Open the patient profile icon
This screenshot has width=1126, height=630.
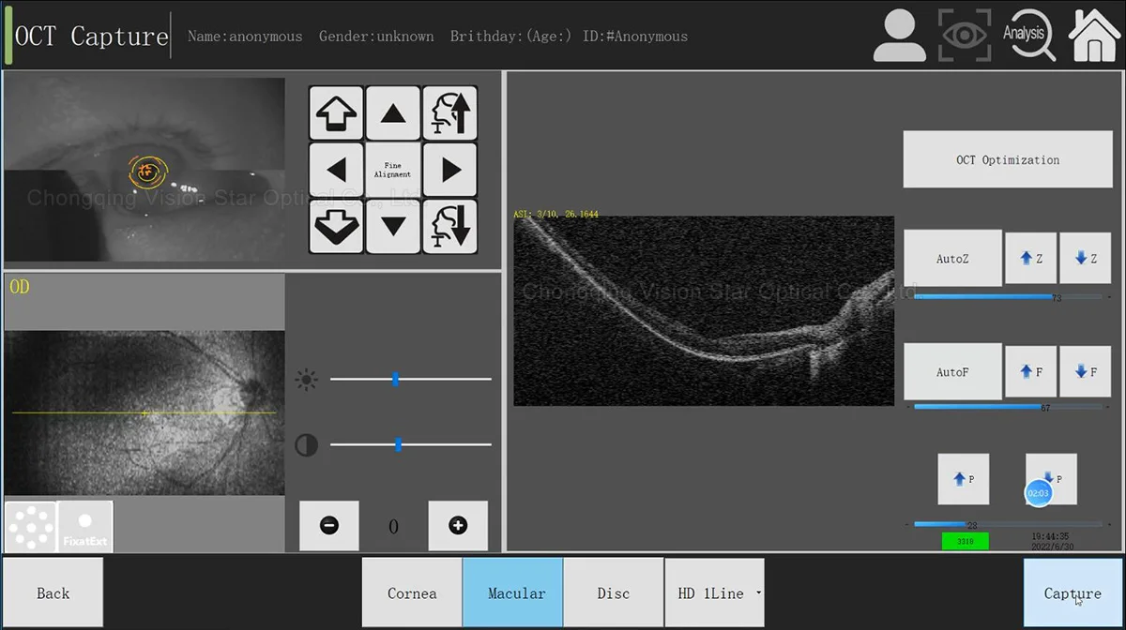(899, 36)
